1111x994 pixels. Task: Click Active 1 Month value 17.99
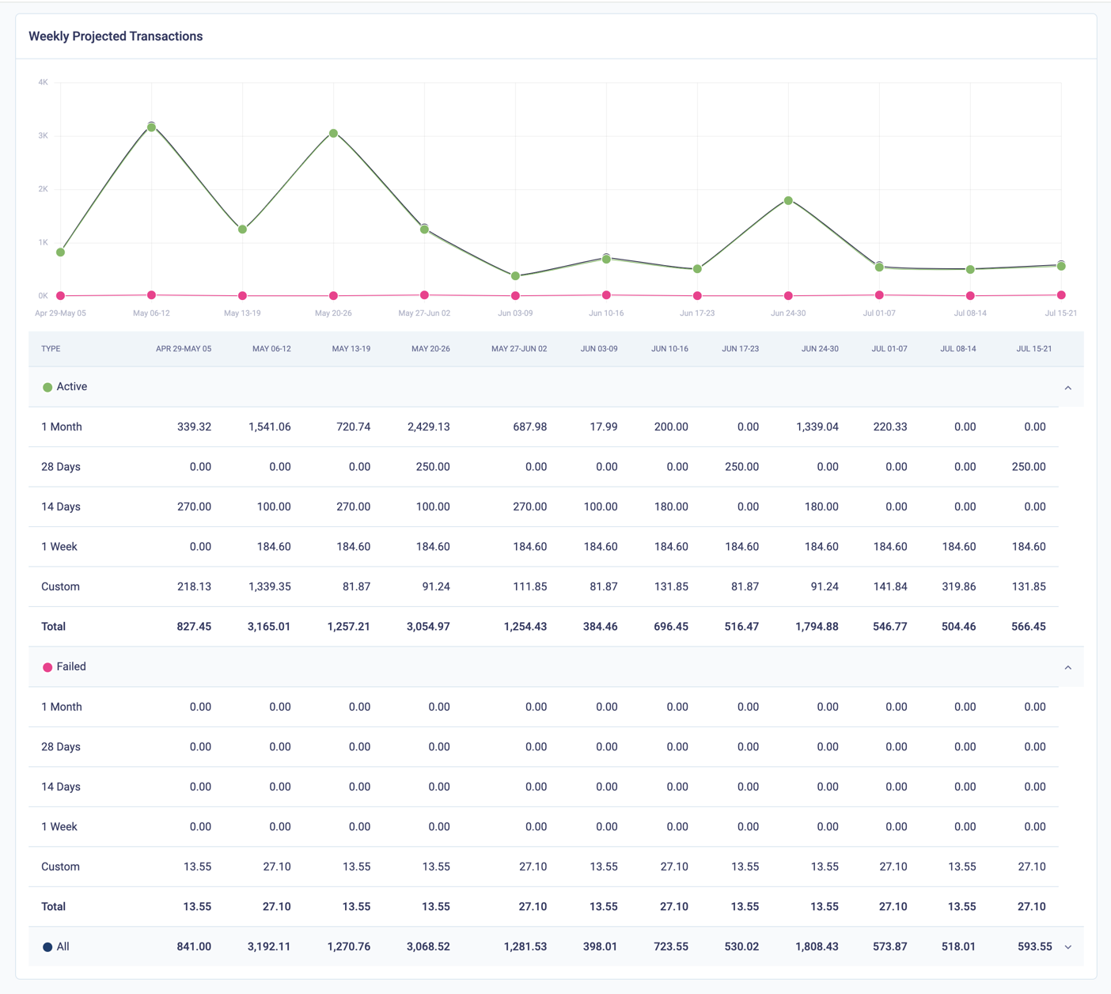pyautogui.click(x=604, y=427)
